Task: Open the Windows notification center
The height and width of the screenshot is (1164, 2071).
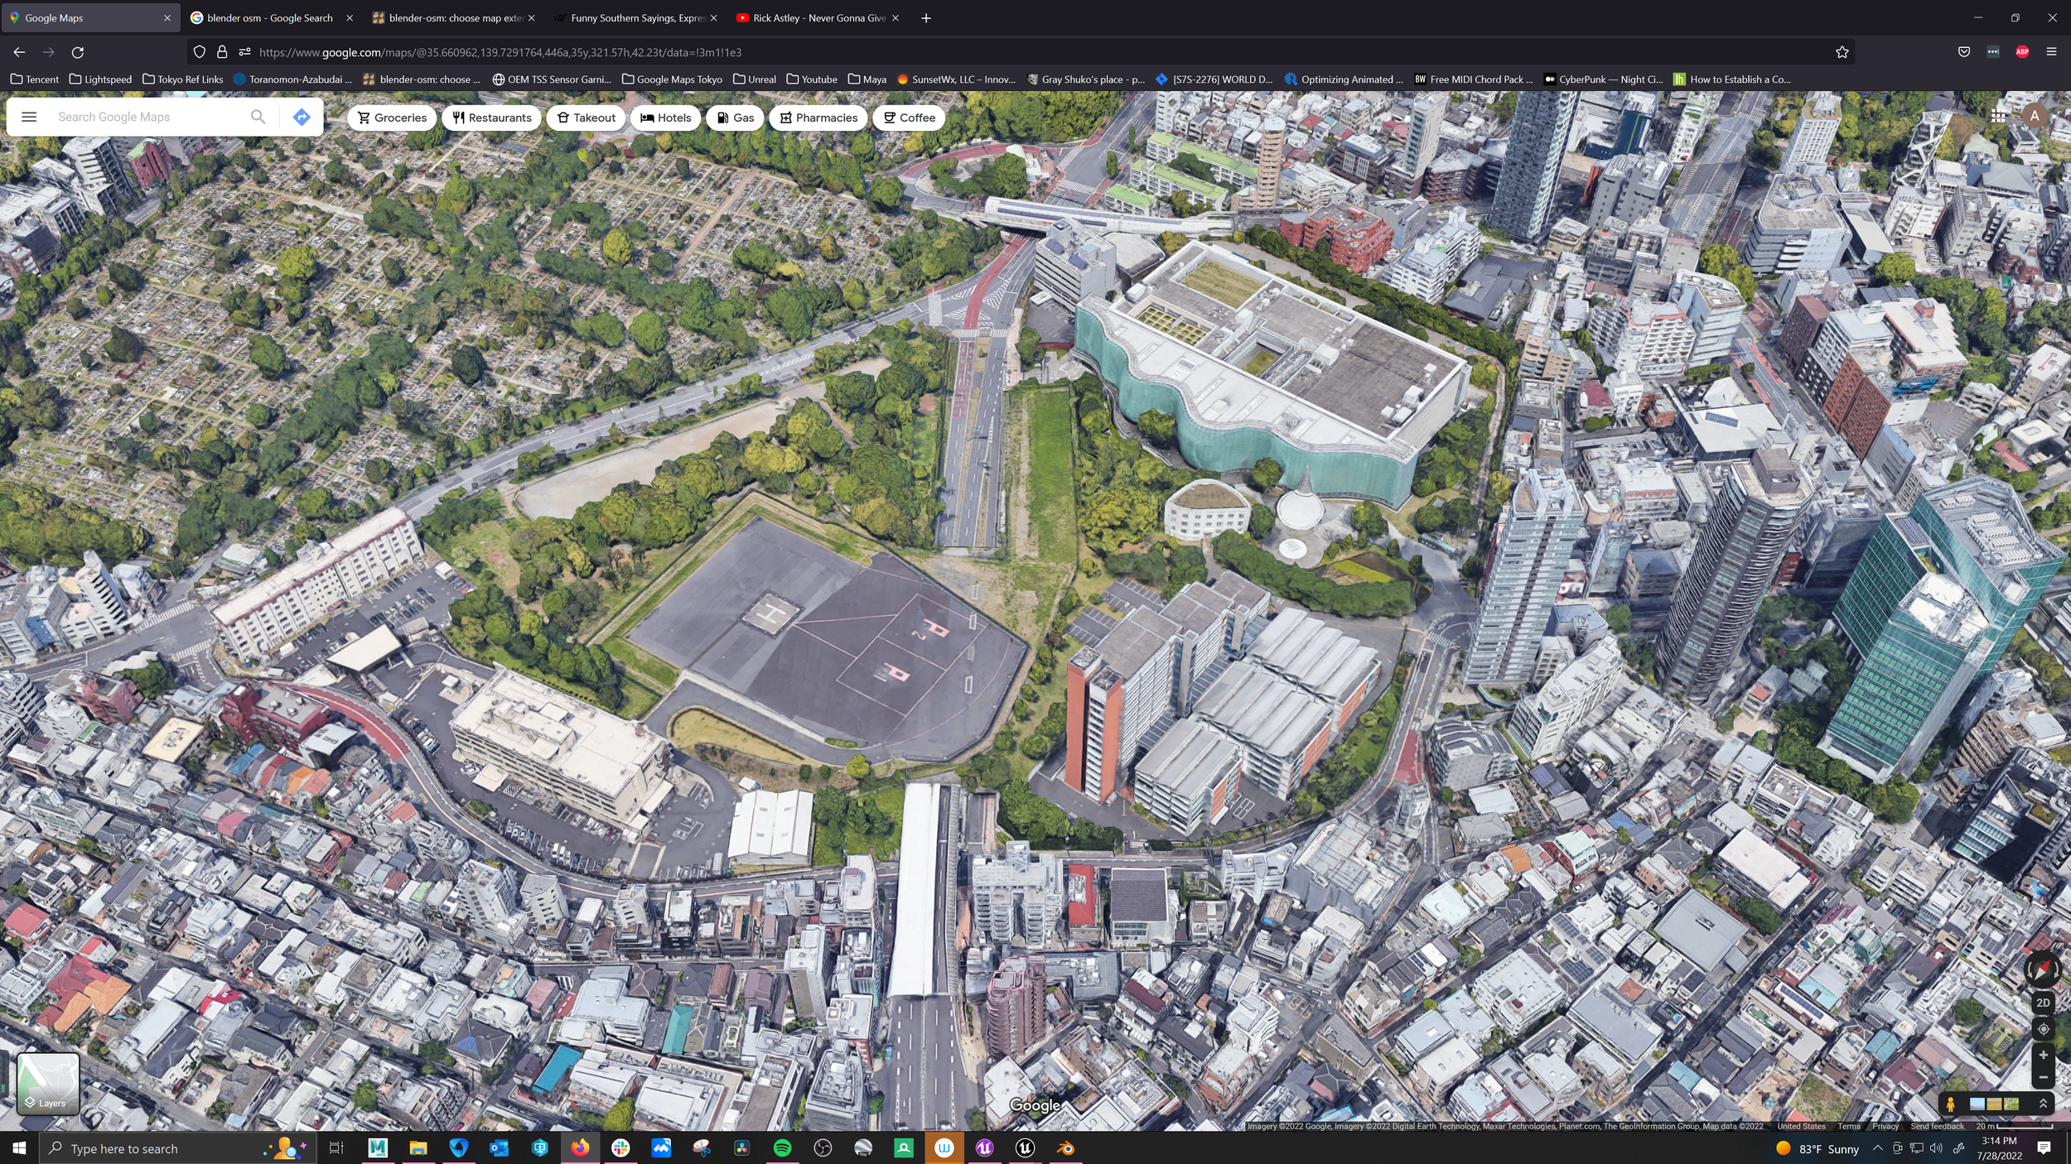Action: 2044,1148
